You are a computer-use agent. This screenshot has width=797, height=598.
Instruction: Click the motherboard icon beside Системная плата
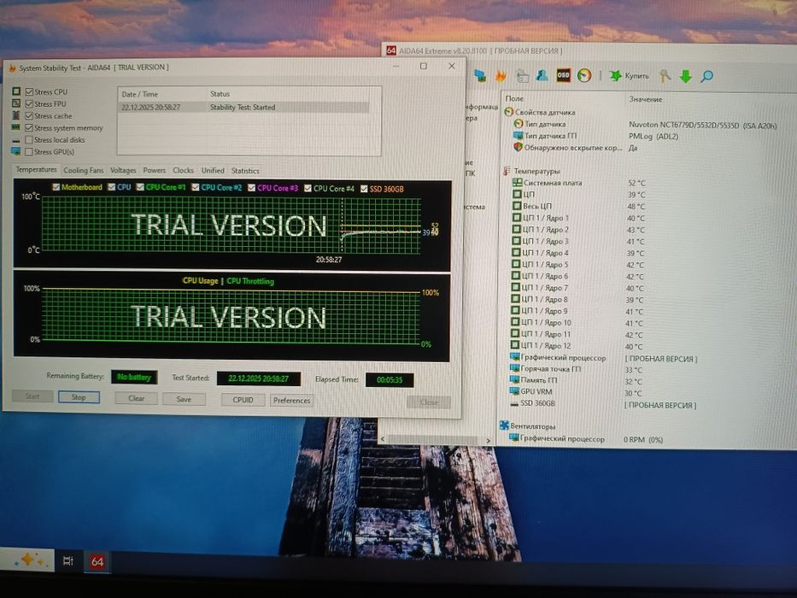517,182
